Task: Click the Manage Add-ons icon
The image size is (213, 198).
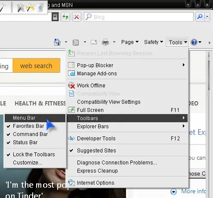Action: [x=71, y=73]
